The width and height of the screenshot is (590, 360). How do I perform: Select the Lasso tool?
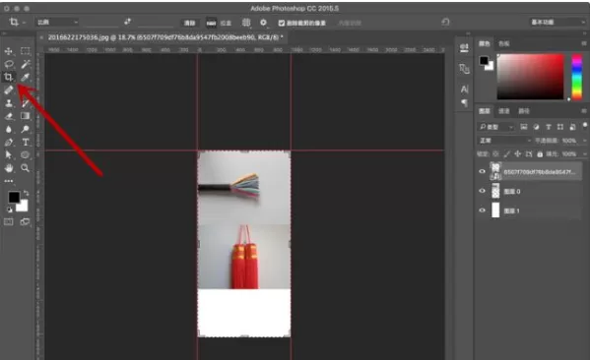(x=9, y=64)
